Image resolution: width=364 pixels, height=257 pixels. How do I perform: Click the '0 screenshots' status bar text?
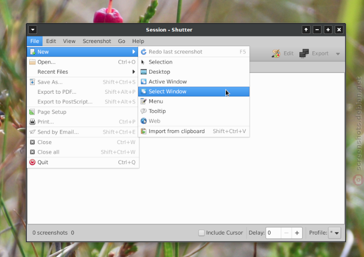pos(50,233)
